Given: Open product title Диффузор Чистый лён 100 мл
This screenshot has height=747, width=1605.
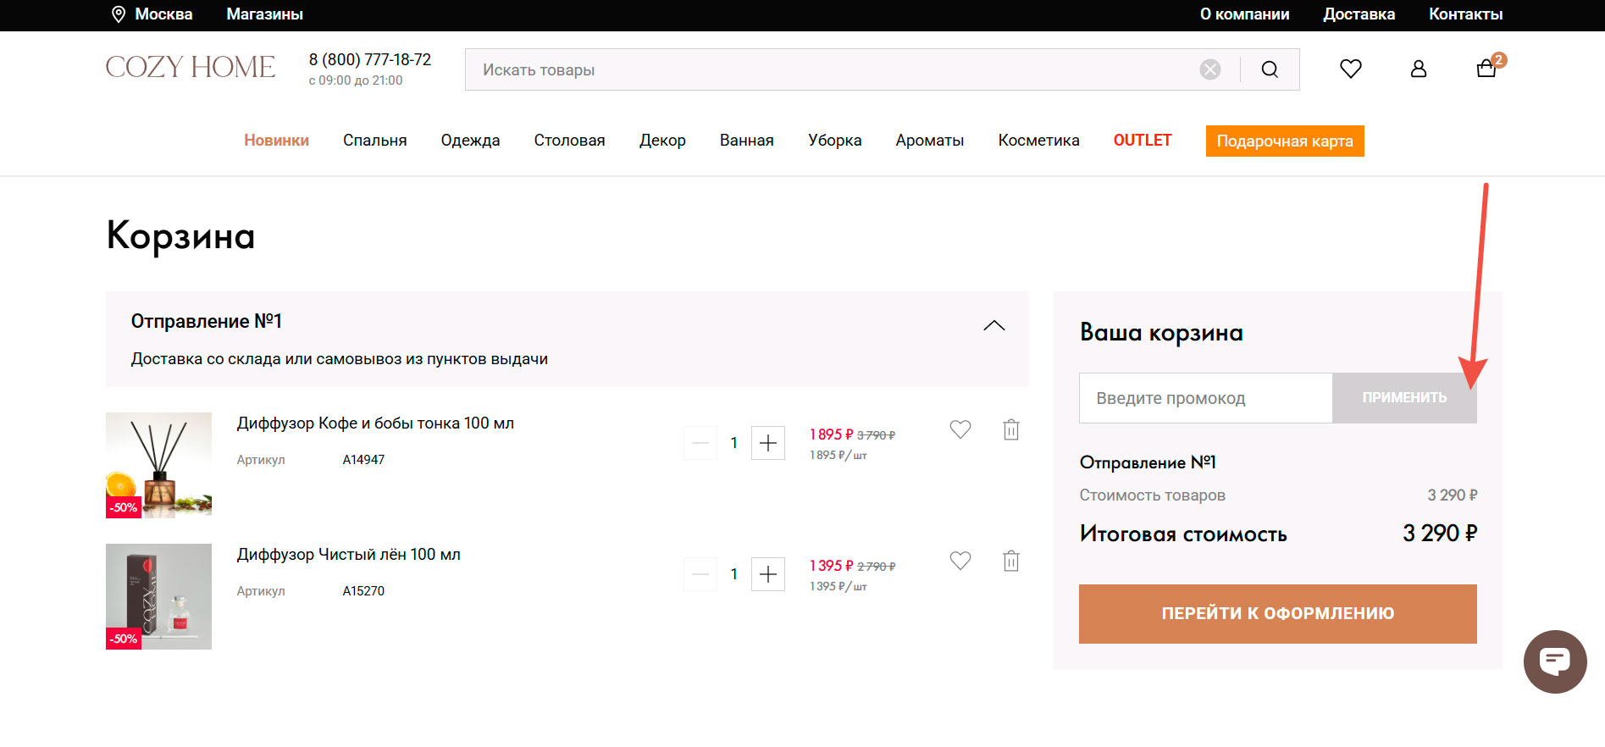Looking at the screenshot, I should [x=349, y=555].
